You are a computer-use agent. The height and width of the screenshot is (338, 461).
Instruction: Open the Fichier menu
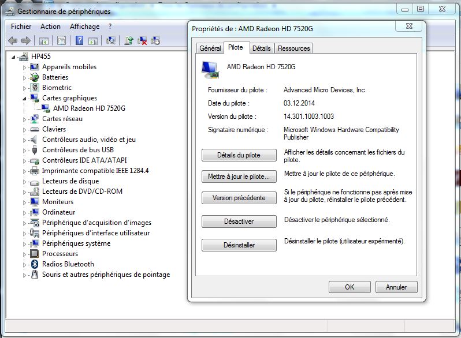point(21,27)
